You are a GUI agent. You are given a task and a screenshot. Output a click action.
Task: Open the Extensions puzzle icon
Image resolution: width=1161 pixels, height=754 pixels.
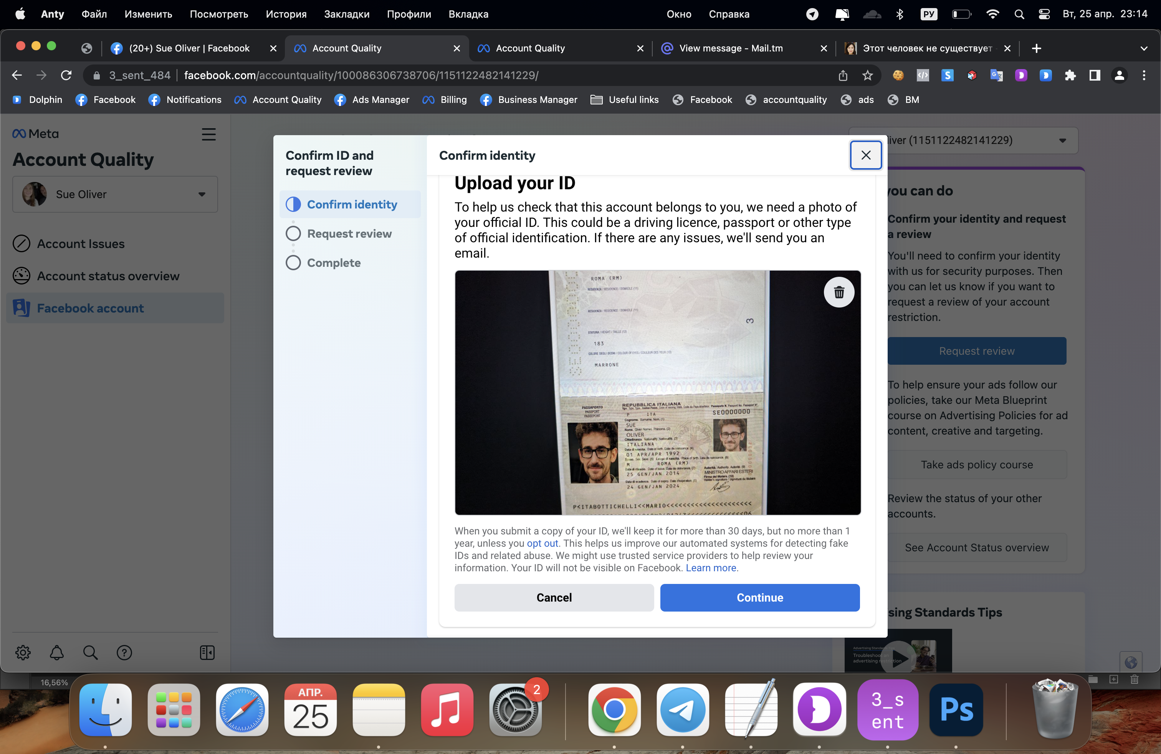click(1070, 75)
